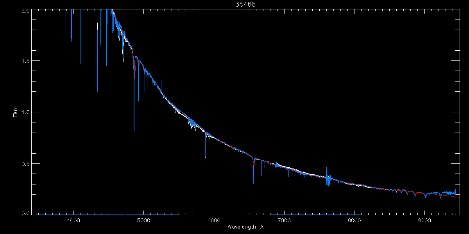
Task: Click the 4000 wavelength tick label
Action: 73,220
